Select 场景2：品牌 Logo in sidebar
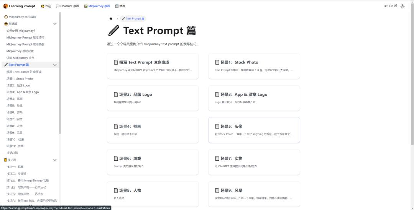The image size is (414, 210). pyautogui.click(x=18, y=85)
